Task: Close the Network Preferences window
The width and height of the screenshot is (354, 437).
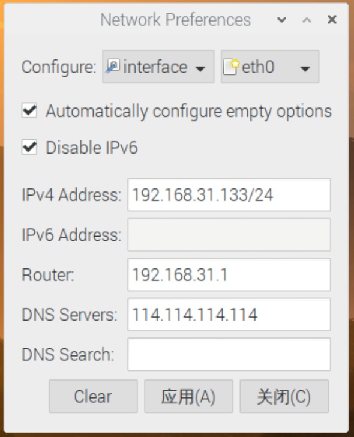Action: pos(332,20)
